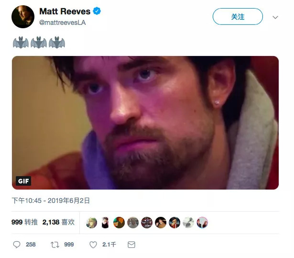Open Matt Reeves profile picture
Screen dimensions: 294x258
tap(23, 17)
